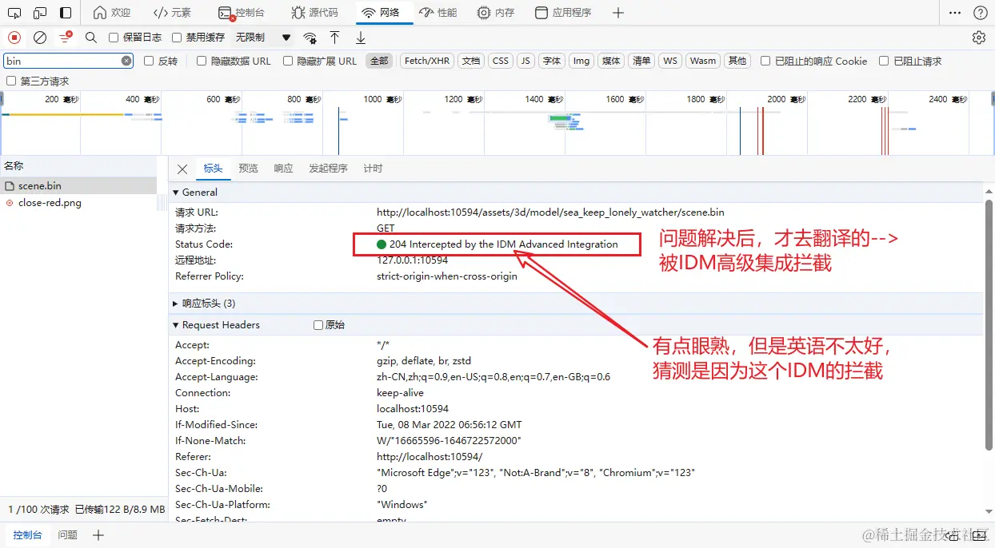Add more tools with plus icon
995x548 pixels.
[617, 13]
